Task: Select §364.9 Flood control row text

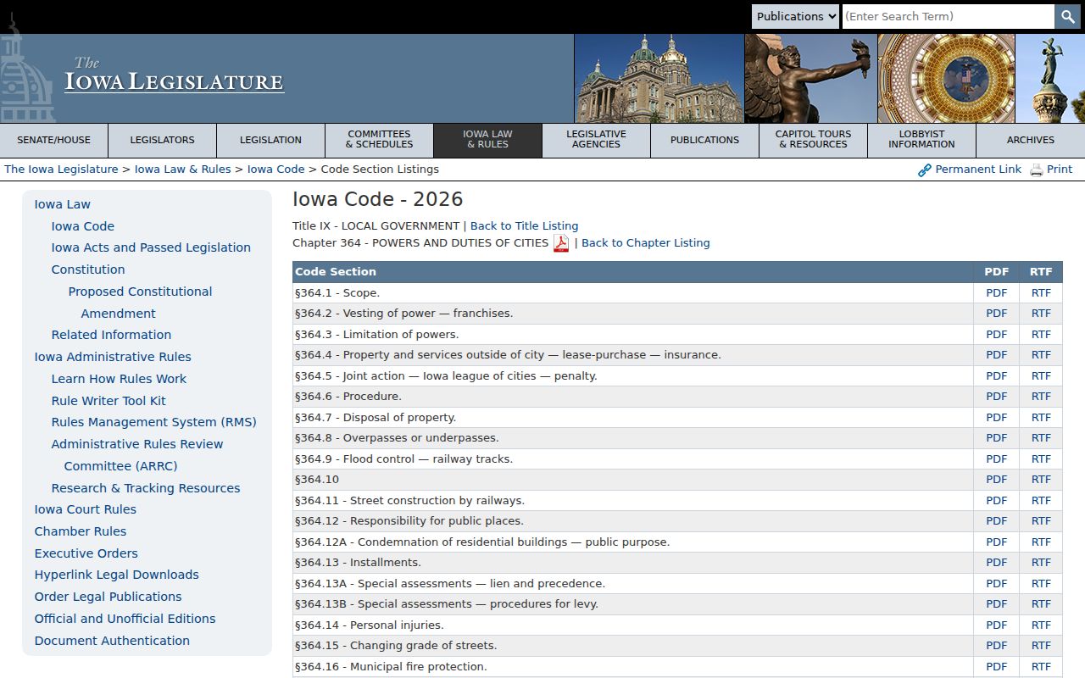Action: [x=403, y=459]
